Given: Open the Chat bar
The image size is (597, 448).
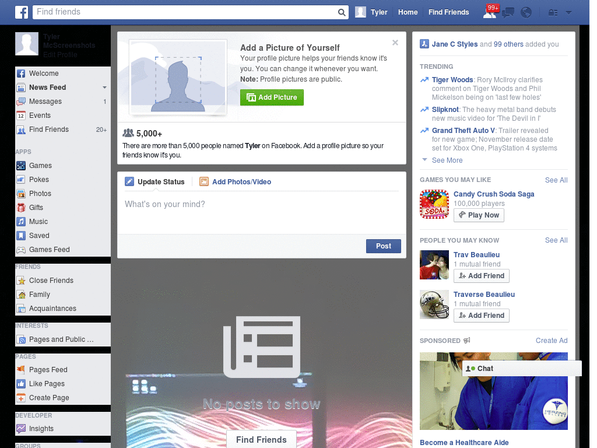Looking at the screenshot, I should [x=522, y=369].
